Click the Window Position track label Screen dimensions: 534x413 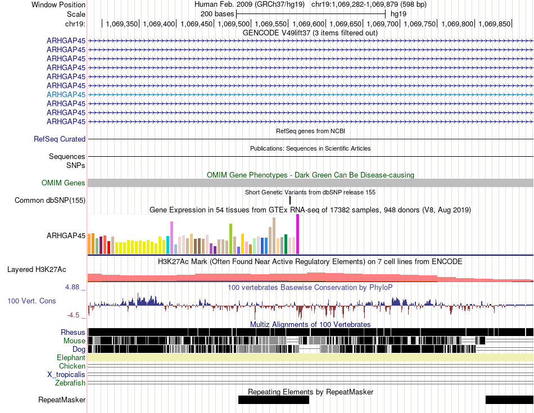click(58, 4)
